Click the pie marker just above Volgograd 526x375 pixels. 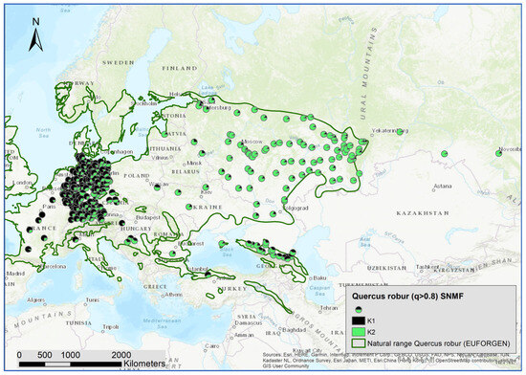tap(284, 200)
